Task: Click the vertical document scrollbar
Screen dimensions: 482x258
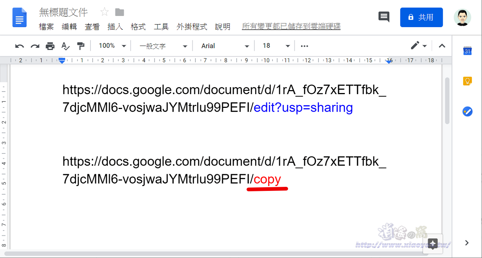Action: [447, 101]
